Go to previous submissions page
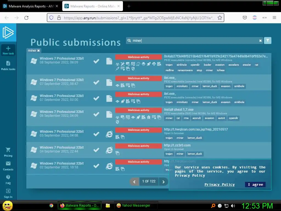281x211 pixels. (134, 182)
